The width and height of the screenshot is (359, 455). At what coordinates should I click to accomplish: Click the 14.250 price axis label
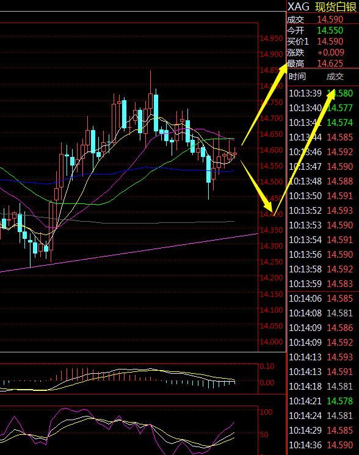click(x=271, y=262)
